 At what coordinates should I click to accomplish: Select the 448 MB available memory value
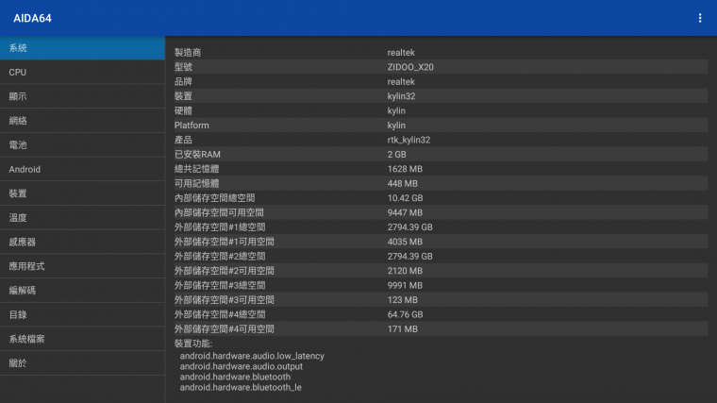pyautogui.click(x=403, y=184)
